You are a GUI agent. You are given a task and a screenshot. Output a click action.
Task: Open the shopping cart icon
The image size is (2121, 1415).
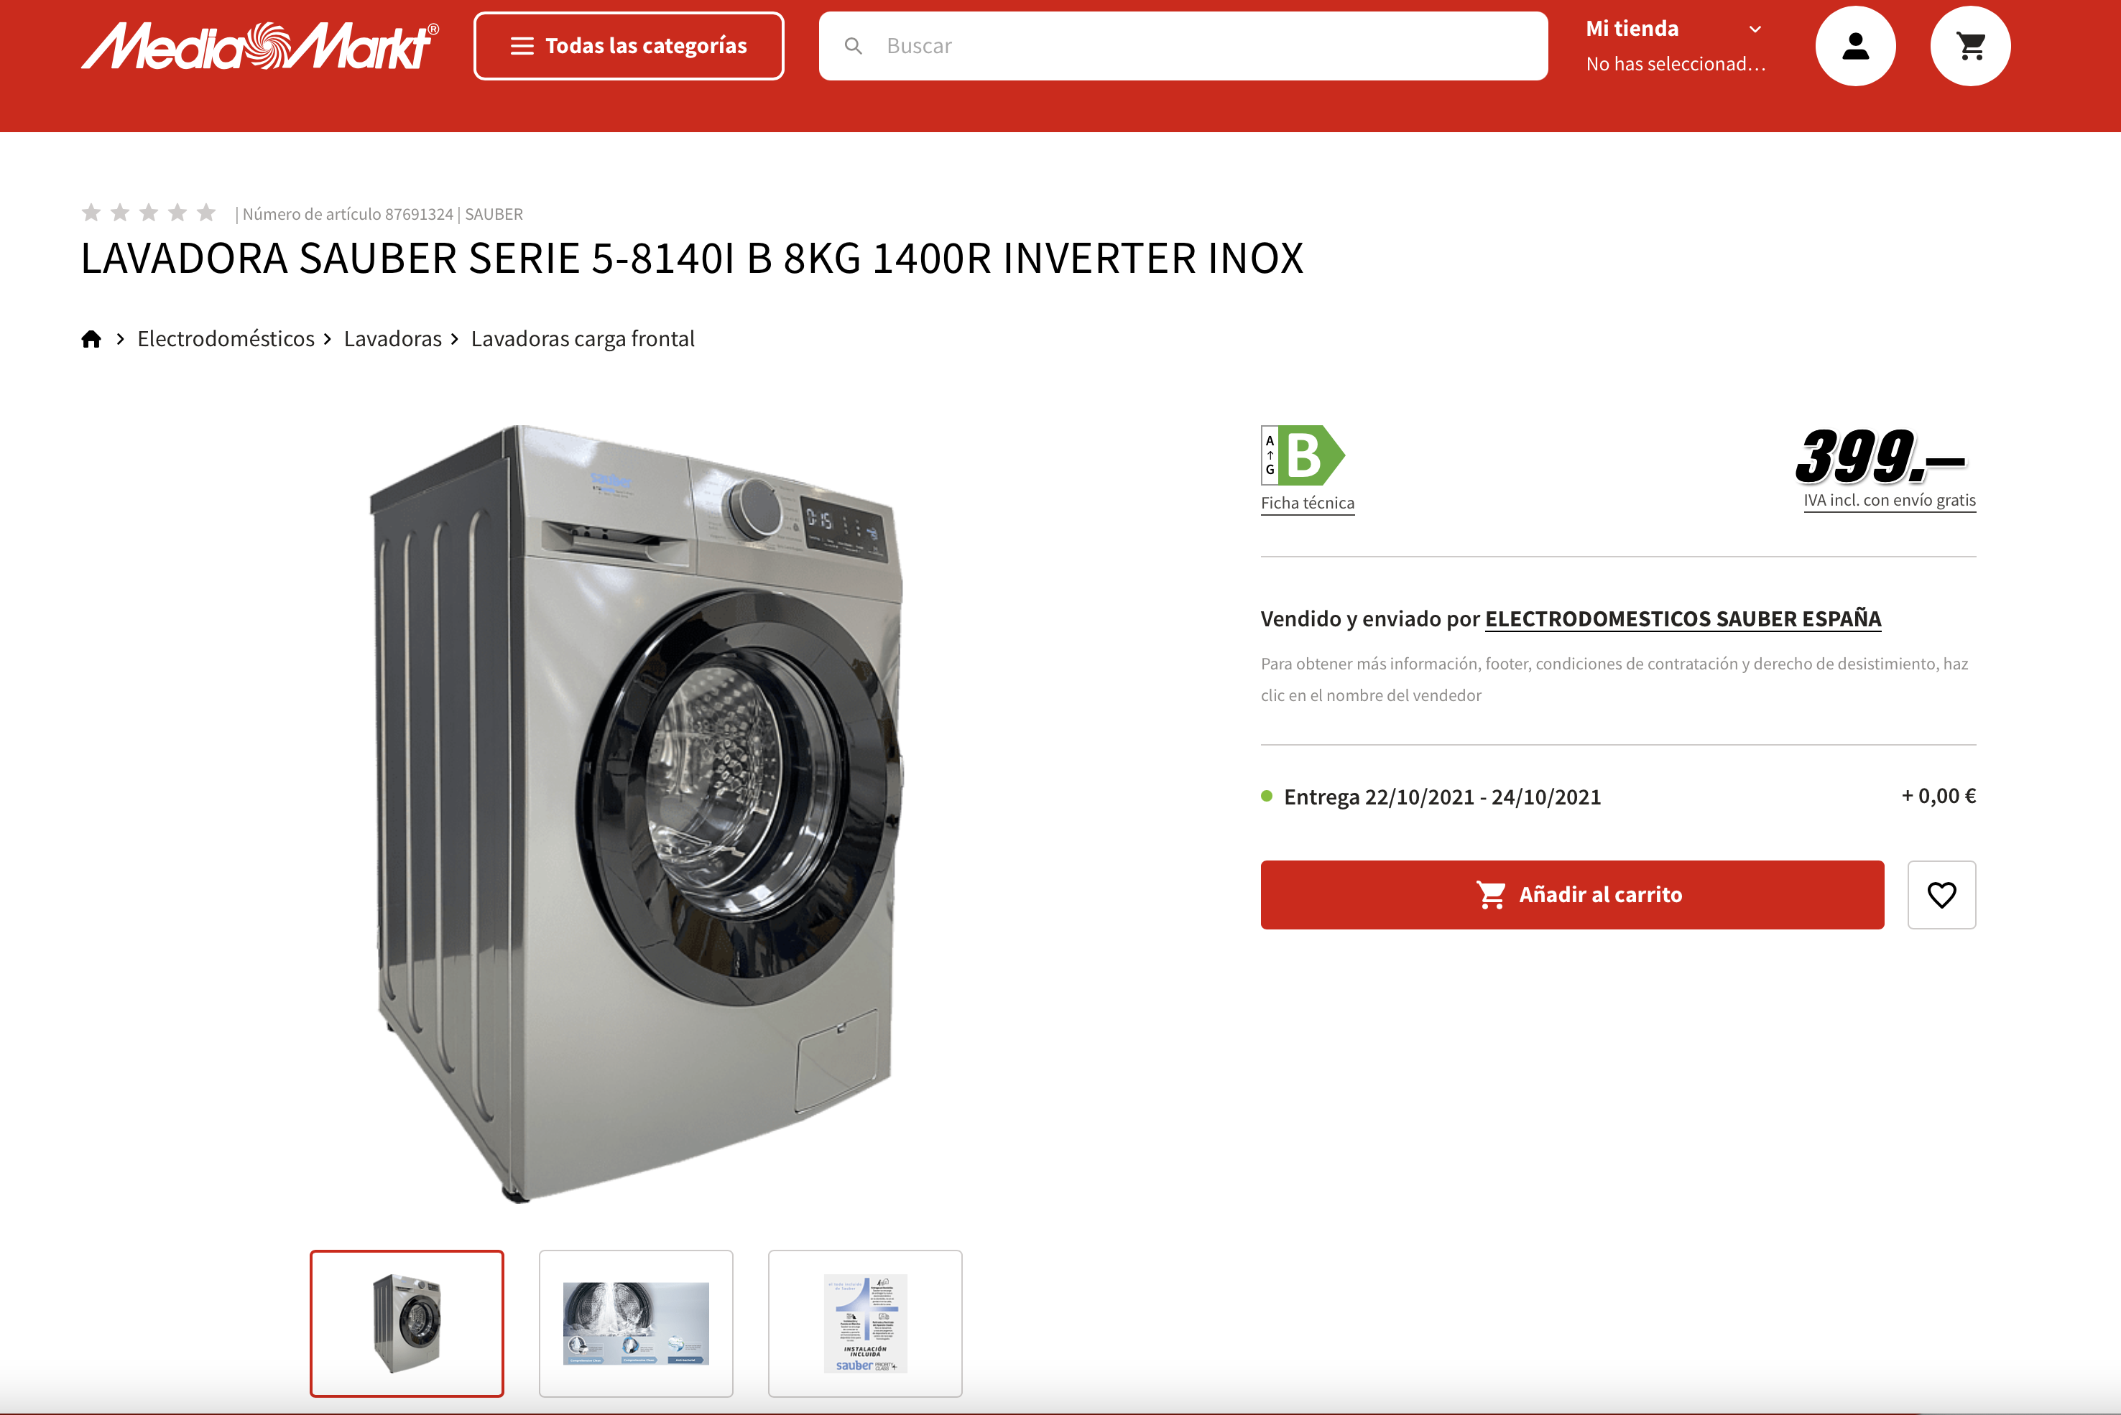tap(1970, 46)
